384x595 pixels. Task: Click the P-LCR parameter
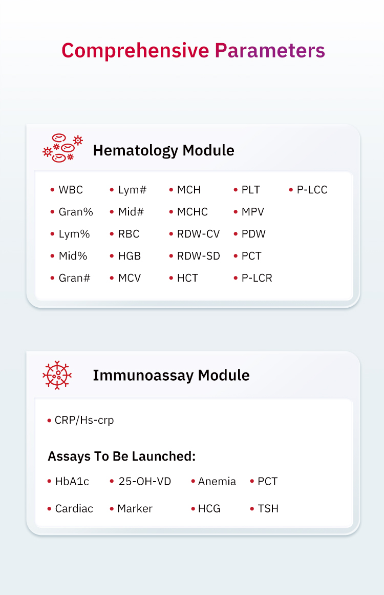257,278
